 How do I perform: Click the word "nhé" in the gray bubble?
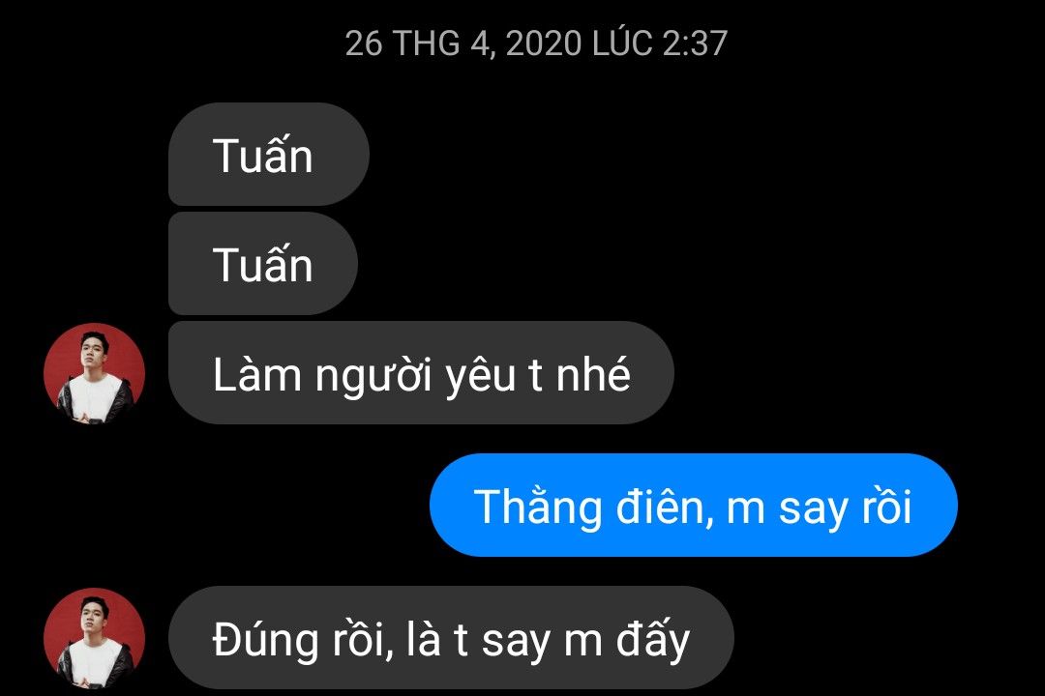(x=593, y=373)
